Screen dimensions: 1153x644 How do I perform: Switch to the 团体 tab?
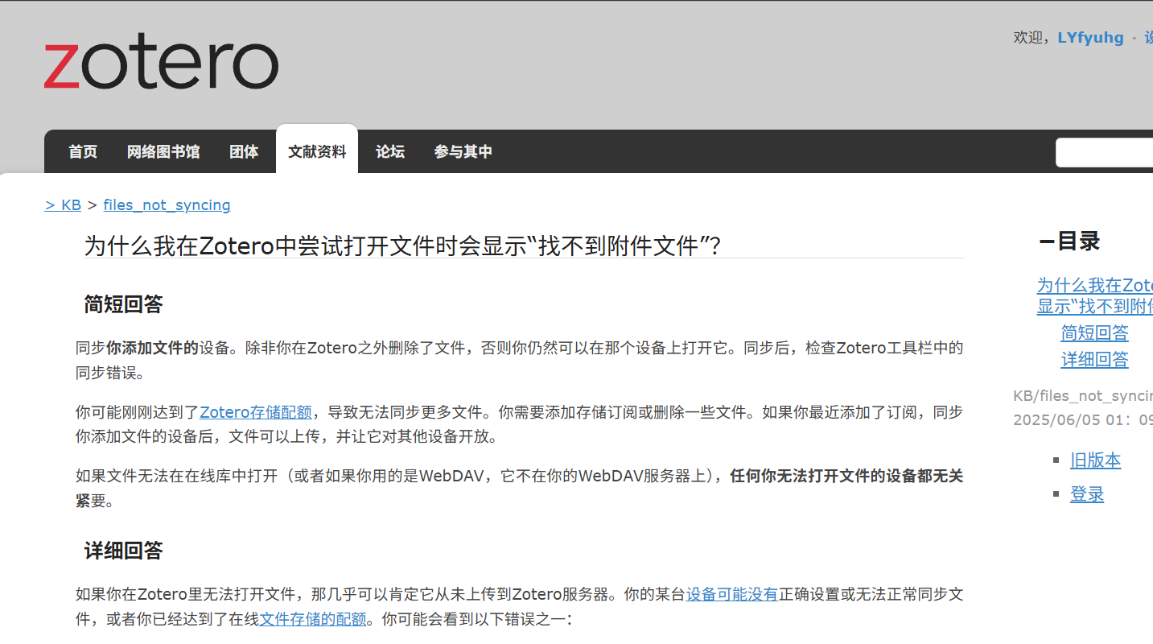244,151
